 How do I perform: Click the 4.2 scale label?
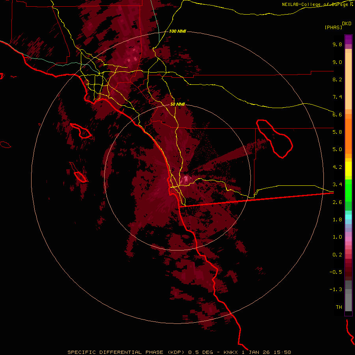tap(337, 167)
